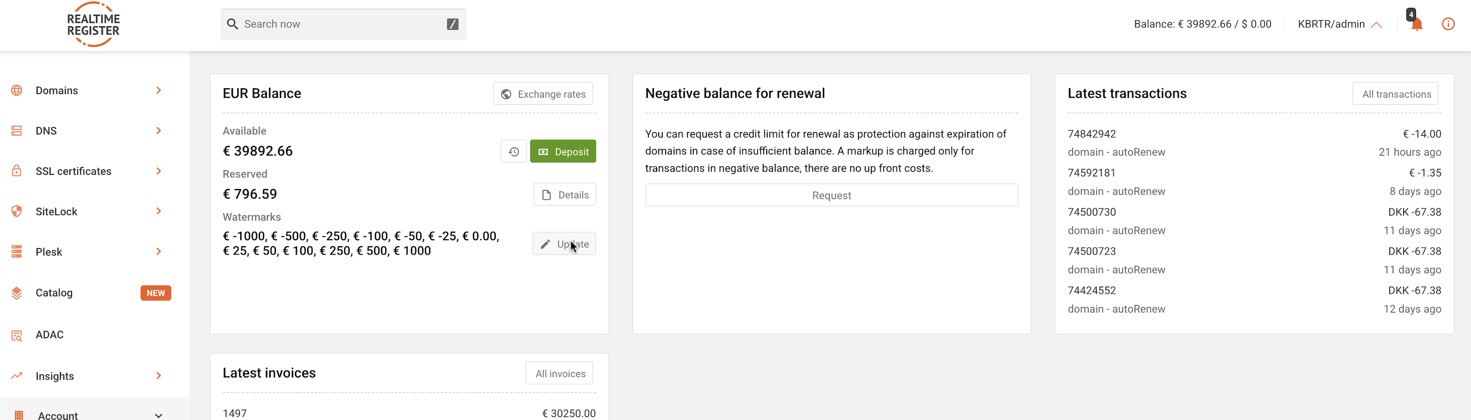Open invoice 1497
1471x420 pixels.
coord(235,413)
